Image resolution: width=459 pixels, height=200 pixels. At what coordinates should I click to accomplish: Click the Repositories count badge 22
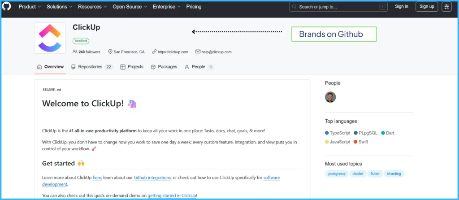[108, 67]
